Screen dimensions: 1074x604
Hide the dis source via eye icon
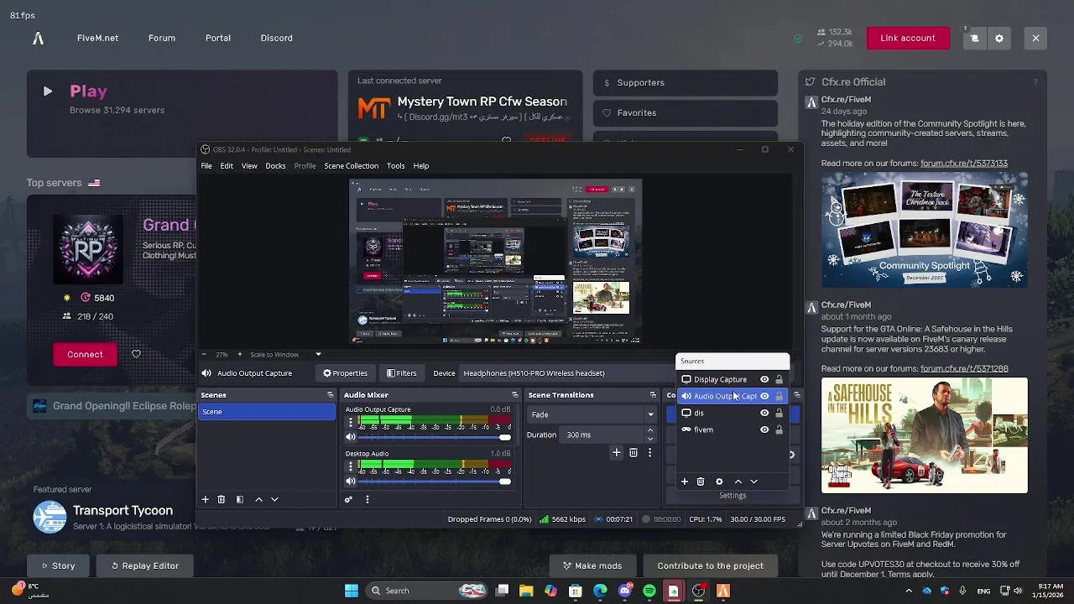tap(764, 413)
